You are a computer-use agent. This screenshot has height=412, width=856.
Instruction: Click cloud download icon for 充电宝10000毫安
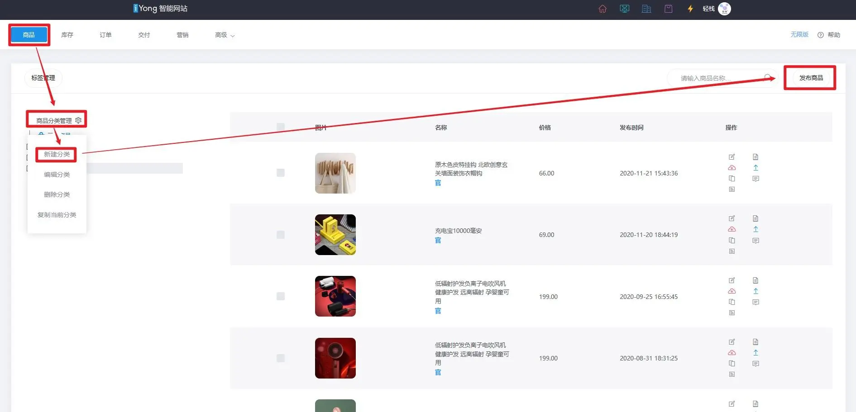tap(732, 229)
